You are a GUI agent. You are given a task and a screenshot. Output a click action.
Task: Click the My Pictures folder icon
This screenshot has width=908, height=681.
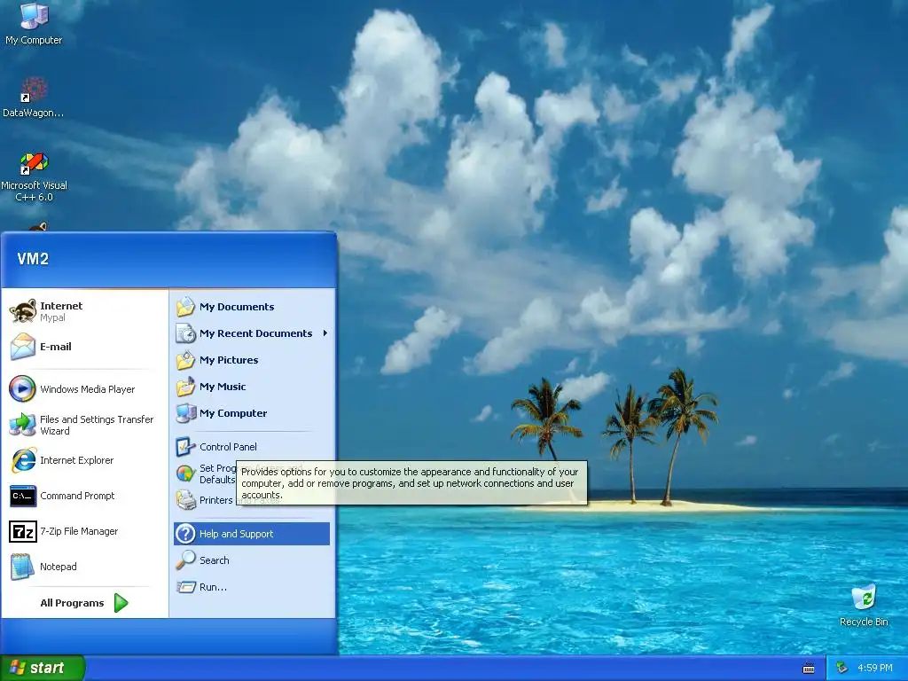click(186, 360)
